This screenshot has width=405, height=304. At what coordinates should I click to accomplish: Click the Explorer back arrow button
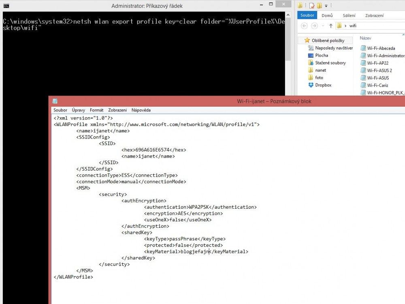click(x=304, y=26)
